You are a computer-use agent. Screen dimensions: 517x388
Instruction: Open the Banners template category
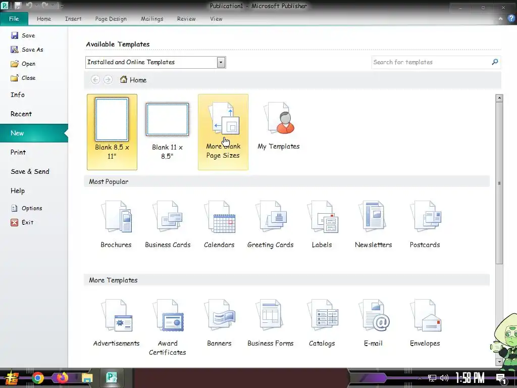pyautogui.click(x=219, y=323)
